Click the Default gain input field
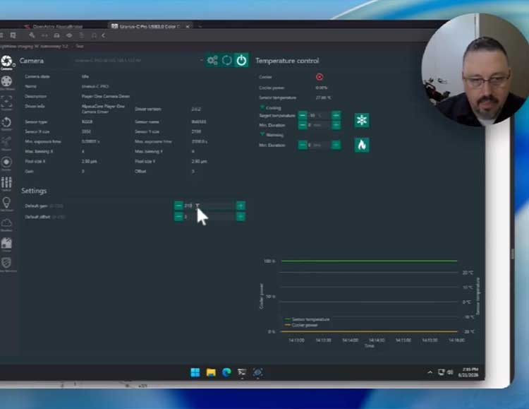The image size is (529, 409). (x=209, y=206)
